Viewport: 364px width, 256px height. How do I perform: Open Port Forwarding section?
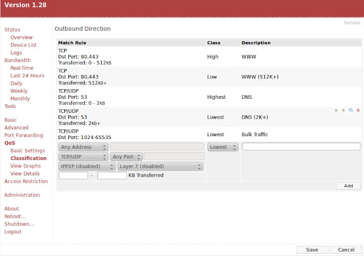coord(24,135)
